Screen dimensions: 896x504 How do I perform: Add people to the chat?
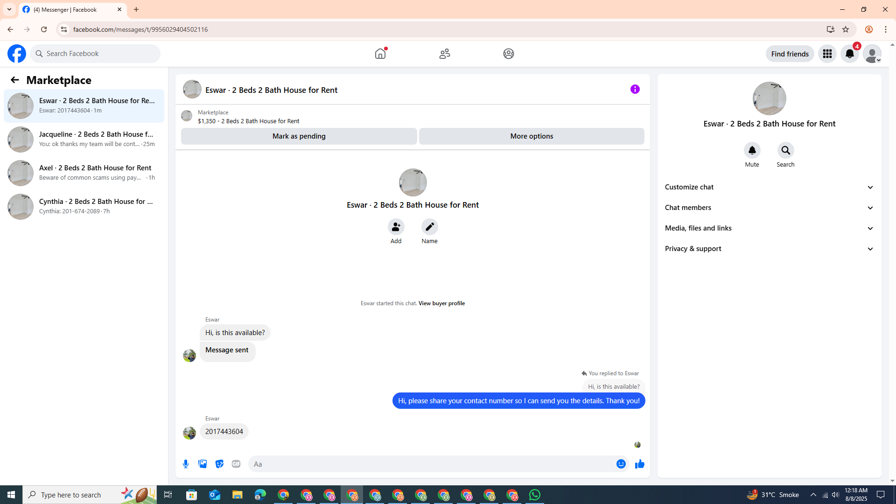coord(396,227)
